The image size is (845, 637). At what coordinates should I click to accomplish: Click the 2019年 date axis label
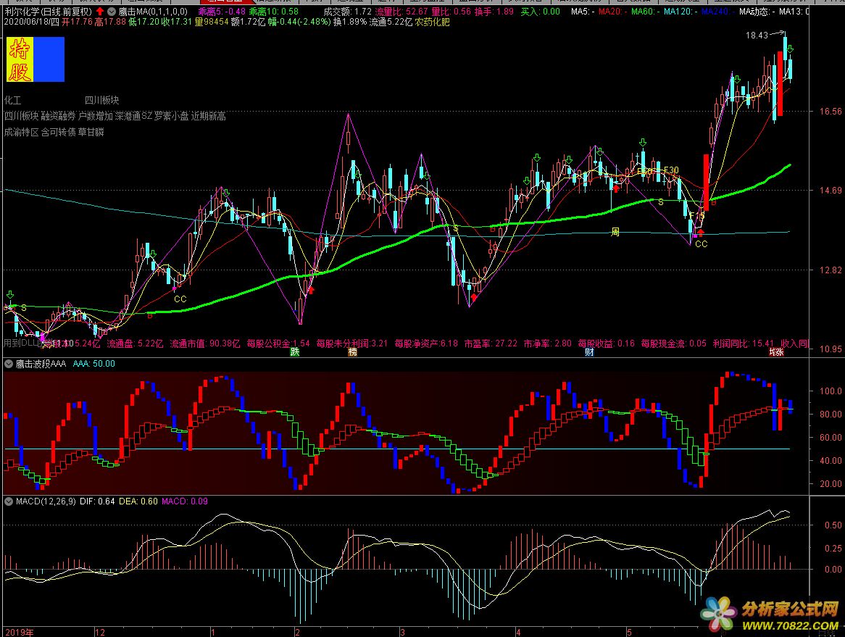(x=18, y=632)
